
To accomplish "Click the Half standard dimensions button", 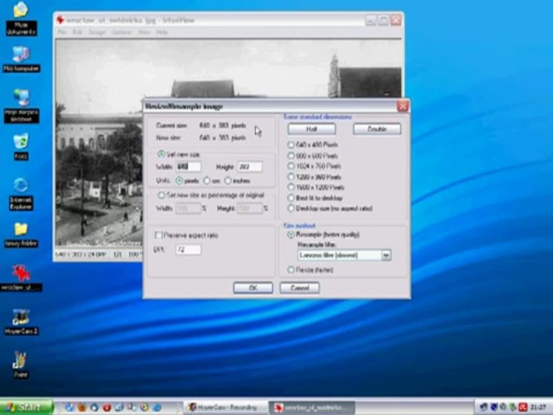I will click(x=311, y=129).
